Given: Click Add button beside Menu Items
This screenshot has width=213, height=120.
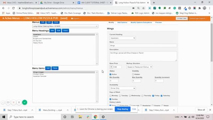Looking at the screenshot, I should [x=48, y=68].
